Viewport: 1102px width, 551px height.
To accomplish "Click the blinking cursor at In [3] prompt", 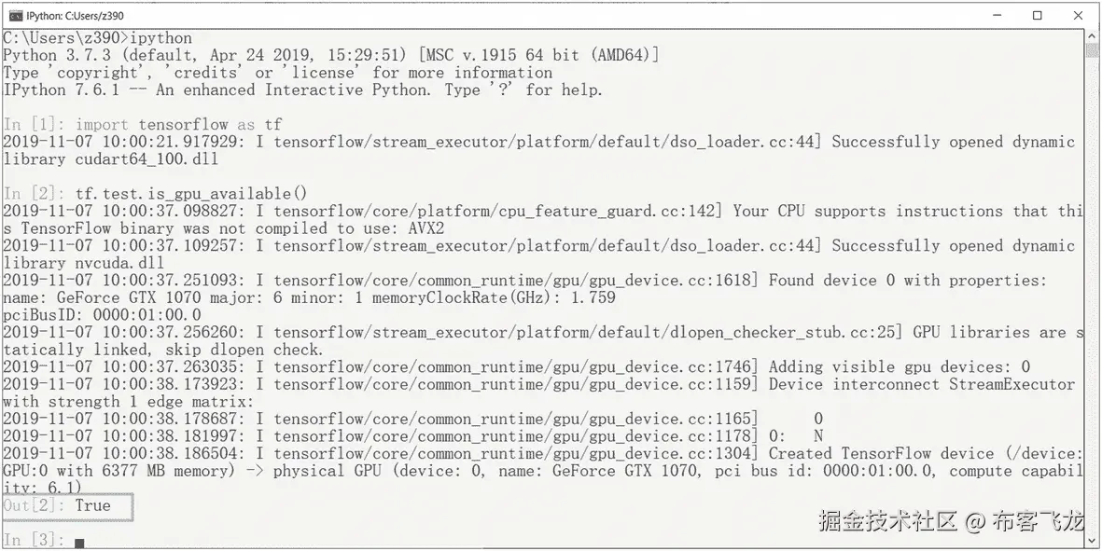I will [x=79, y=540].
